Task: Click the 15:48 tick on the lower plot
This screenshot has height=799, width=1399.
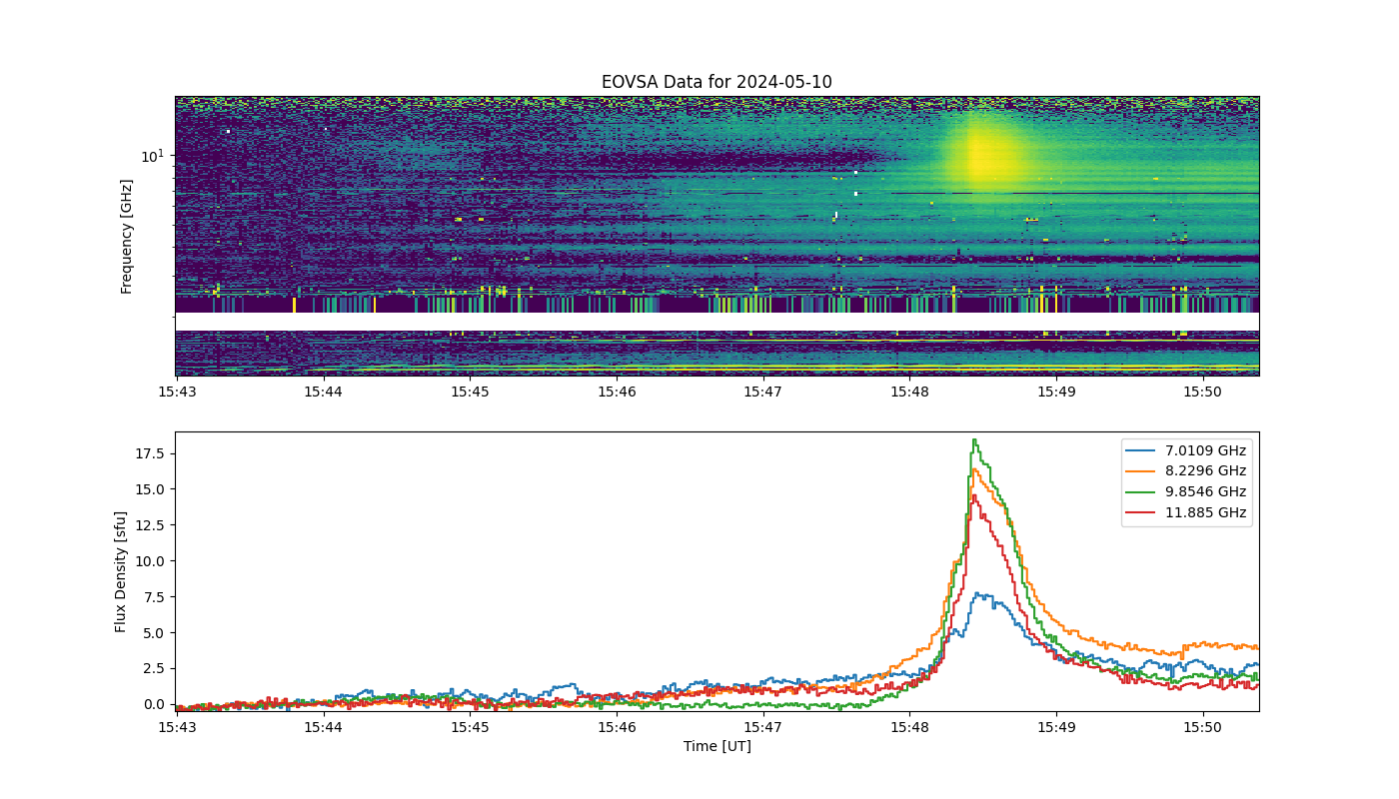Action: pyautogui.click(x=909, y=728)
